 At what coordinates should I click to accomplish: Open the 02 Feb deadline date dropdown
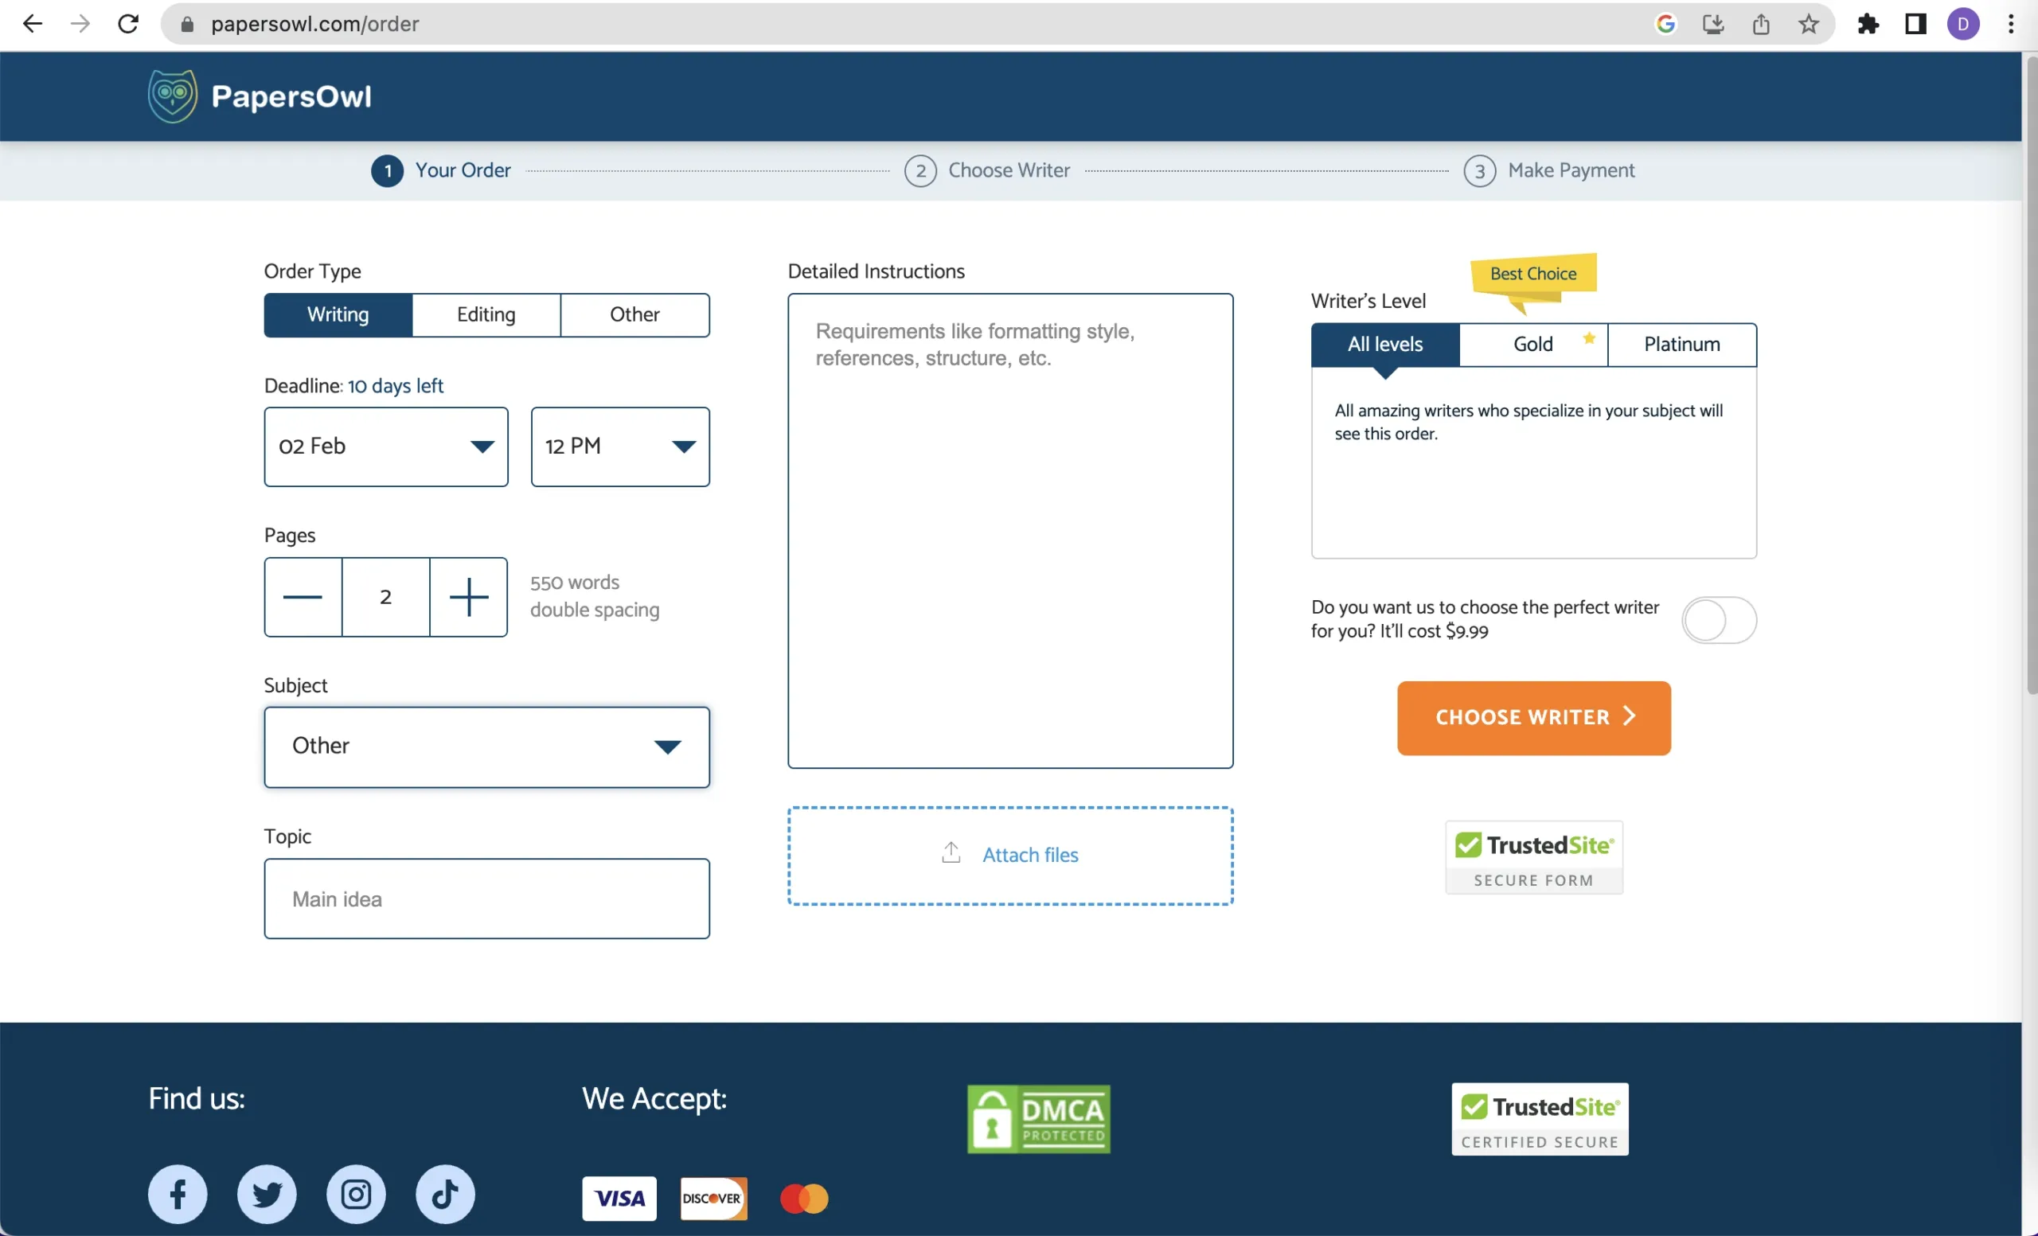pos(385,446)
